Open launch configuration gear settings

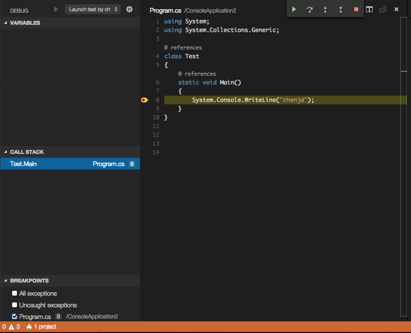[129, 9]
